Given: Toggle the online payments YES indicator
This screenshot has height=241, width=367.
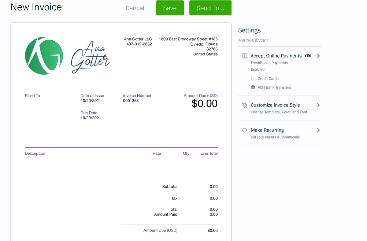Looking at the screenshot, I should pyautogui.click(x=308, y=56).
